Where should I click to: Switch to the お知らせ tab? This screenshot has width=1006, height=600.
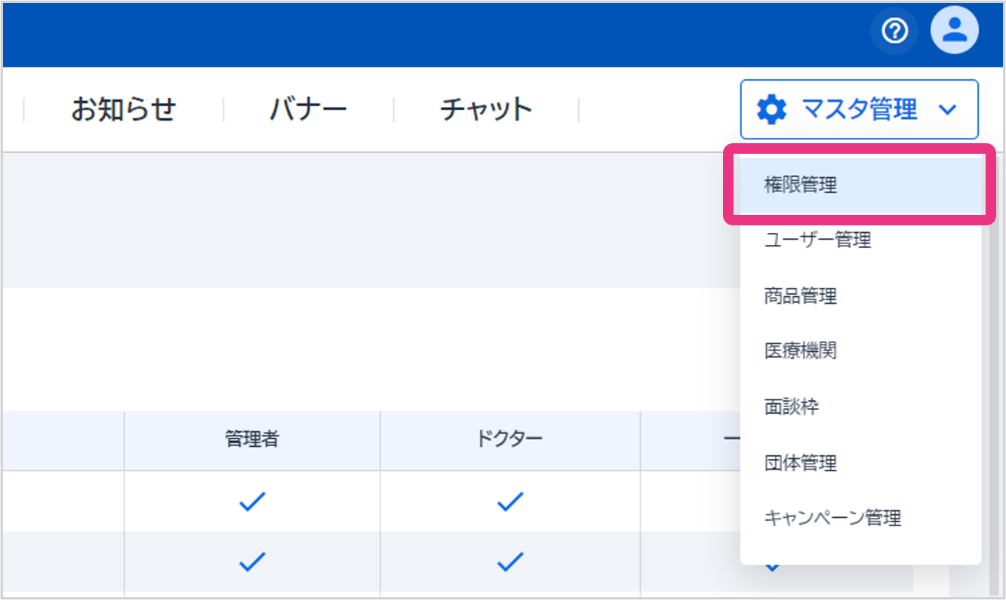(x=124, y=110)
